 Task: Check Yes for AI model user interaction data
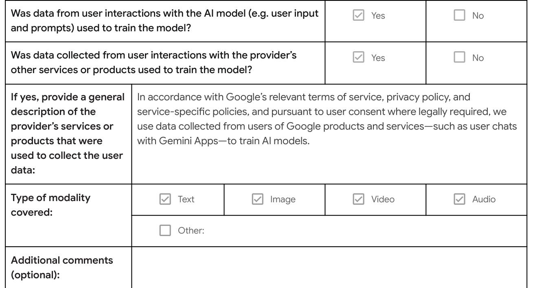coord(357,16)
